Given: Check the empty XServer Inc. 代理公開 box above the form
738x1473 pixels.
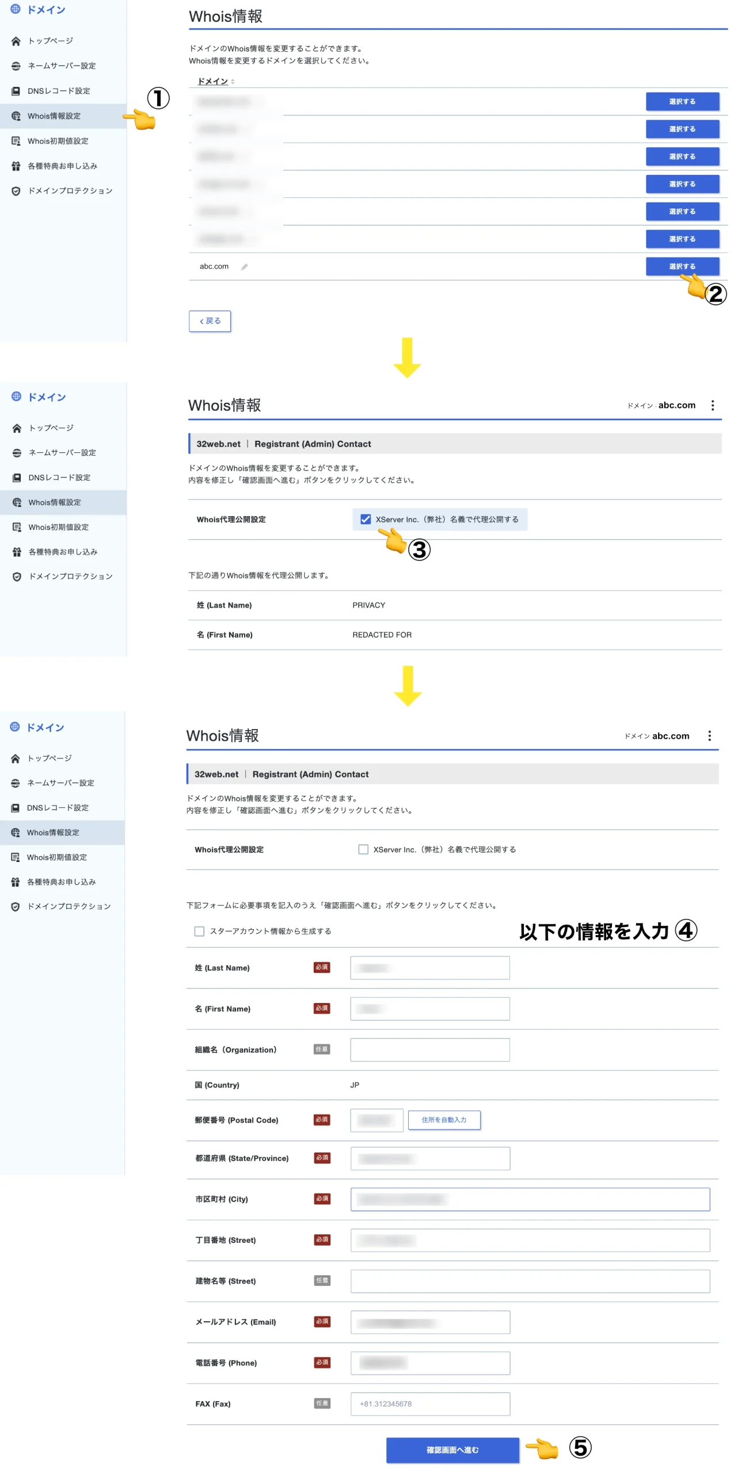Looking at the screenshot, I should coord(363,849).
